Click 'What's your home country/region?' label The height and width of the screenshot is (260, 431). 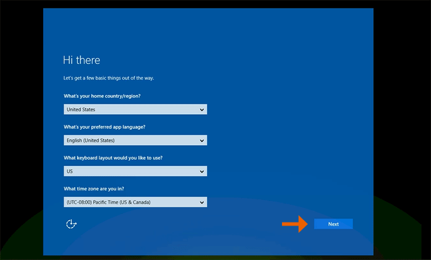tap(102, 96)
